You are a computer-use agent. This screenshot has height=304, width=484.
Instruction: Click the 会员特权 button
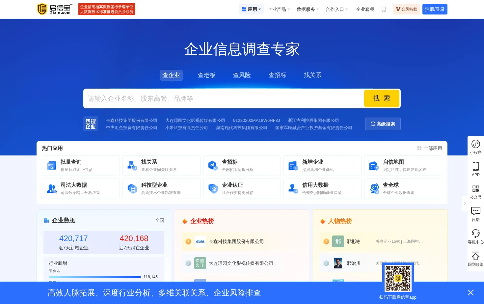click(x=406, y=9)
